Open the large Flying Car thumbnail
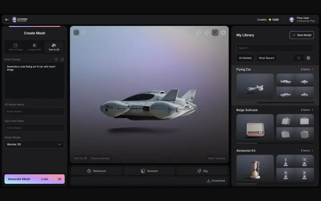321x201 pixels. pyautogui.click(x=255, y=86)
